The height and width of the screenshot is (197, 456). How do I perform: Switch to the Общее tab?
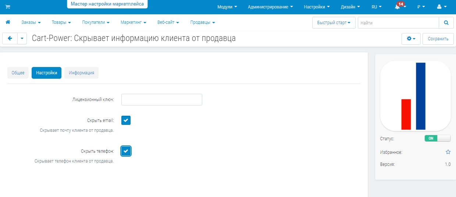[x=18, y=73]
